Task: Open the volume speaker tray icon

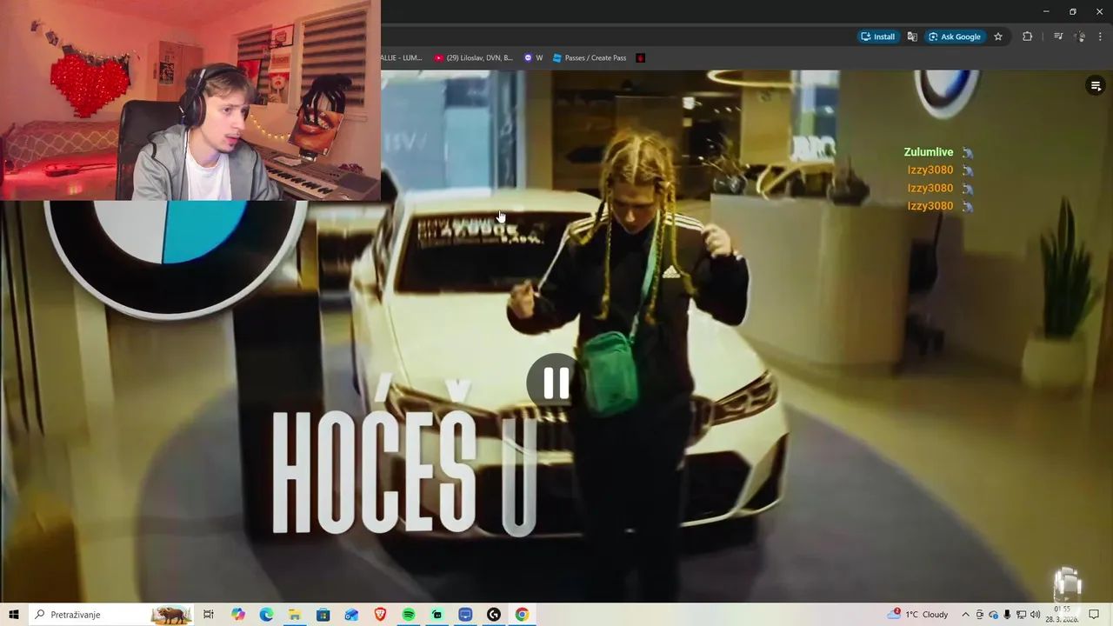Action: [1035, 615]
